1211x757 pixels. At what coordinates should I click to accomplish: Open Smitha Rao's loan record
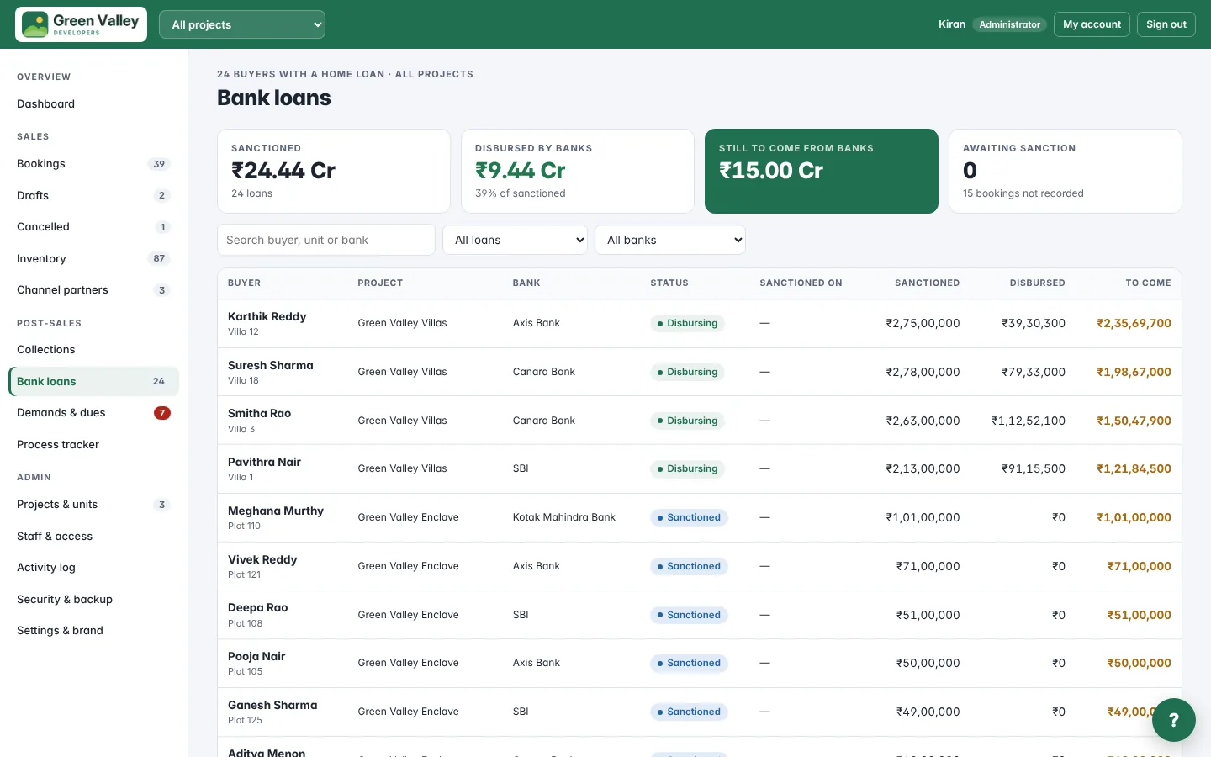tap(700, 421)
